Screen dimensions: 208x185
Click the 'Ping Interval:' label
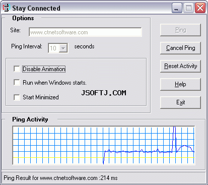click(27, 46)
